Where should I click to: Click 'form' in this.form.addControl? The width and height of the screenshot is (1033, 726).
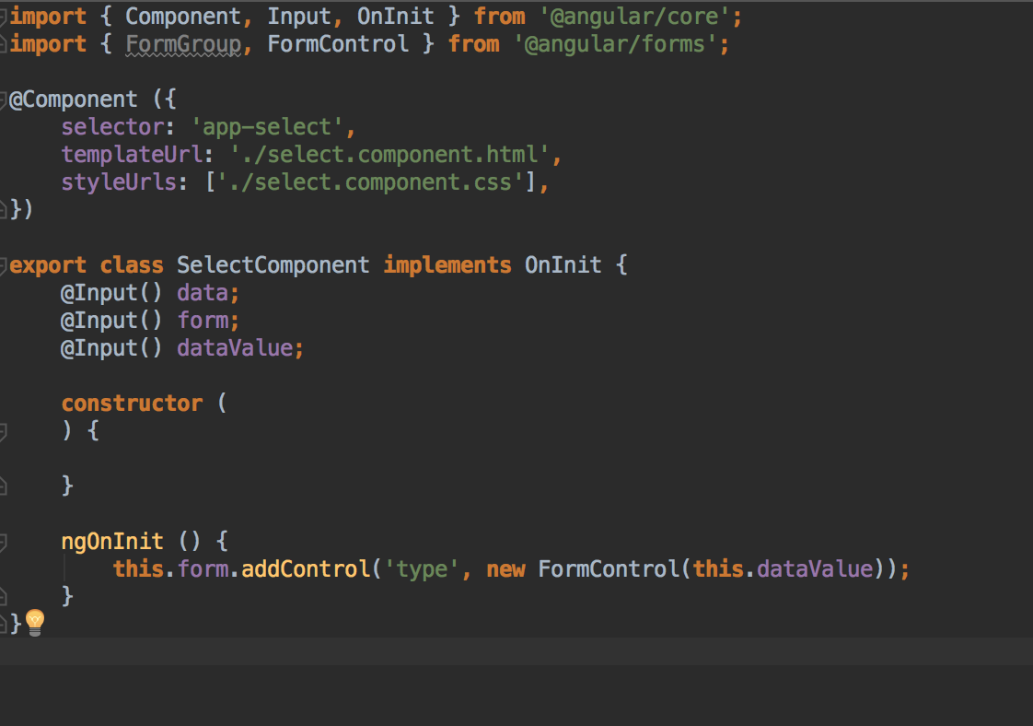tap(203, 569)
